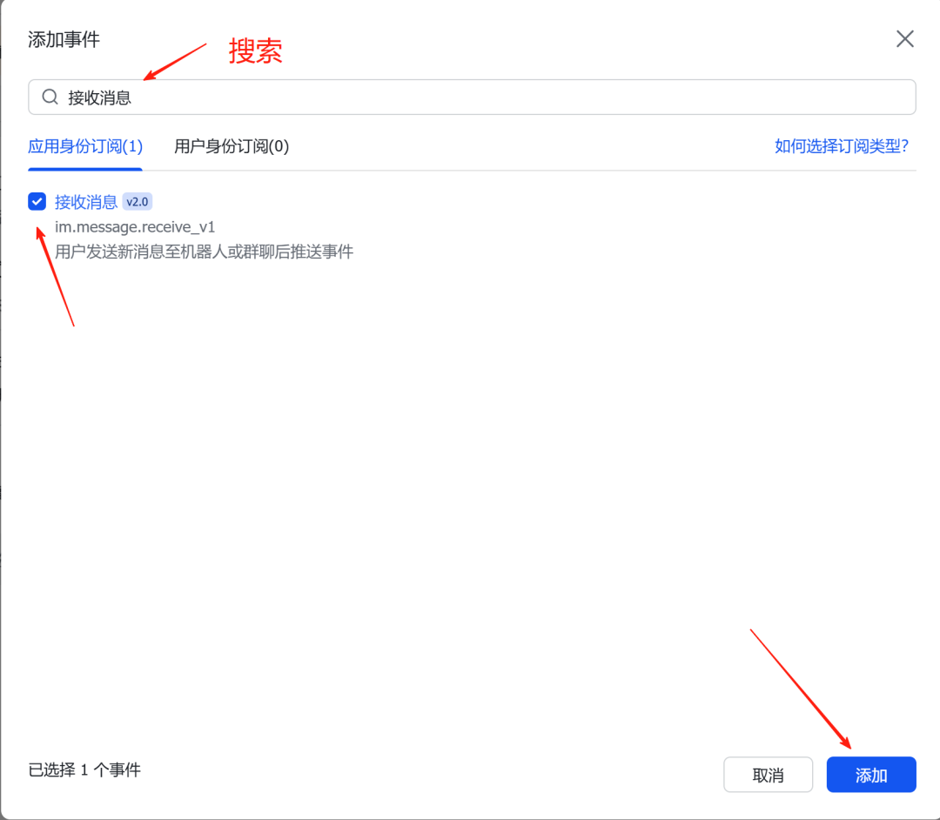940x820 pixels.
Task: Click the 用户发送新消息至机器人或群聊后推送事件 description
Action: tap(204, 252)
